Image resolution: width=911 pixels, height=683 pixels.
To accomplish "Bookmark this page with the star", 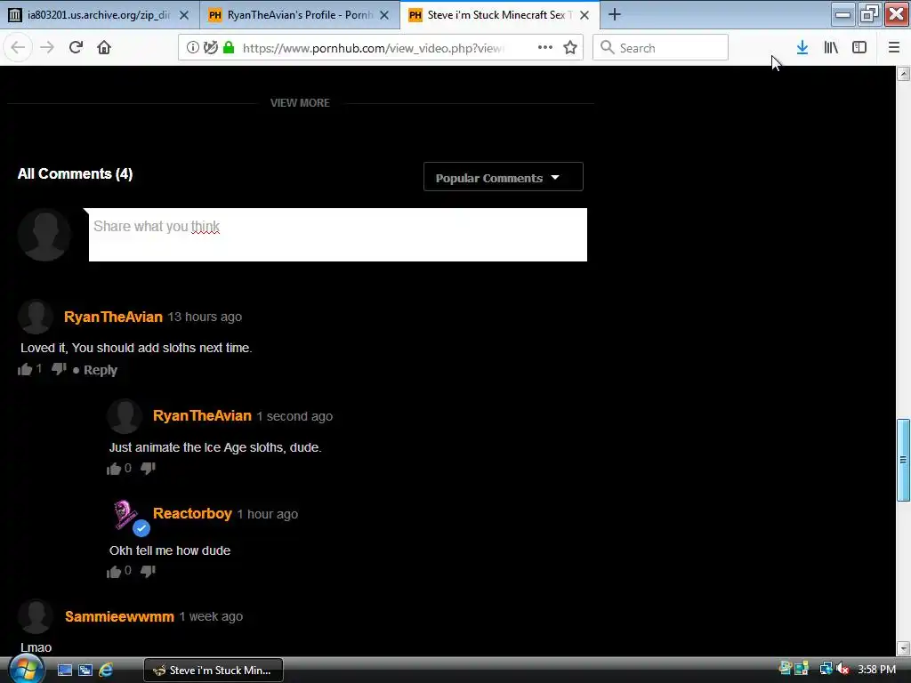I will tap(570, 48).
